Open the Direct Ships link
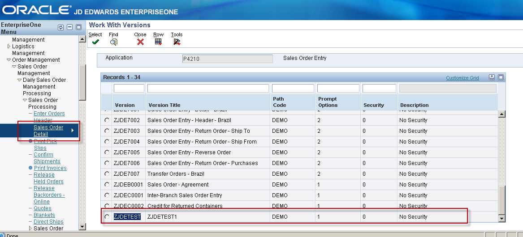Screen dimensions: 523x237 [x=48, y=222]
